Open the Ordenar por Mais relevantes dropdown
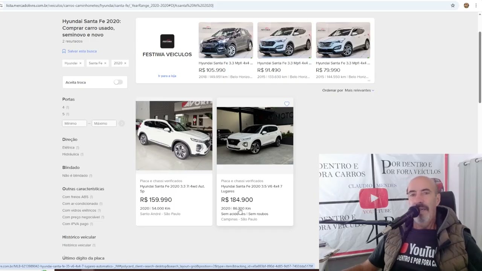Viewport: 482px width, 271px height. click(x=359, y=90)
